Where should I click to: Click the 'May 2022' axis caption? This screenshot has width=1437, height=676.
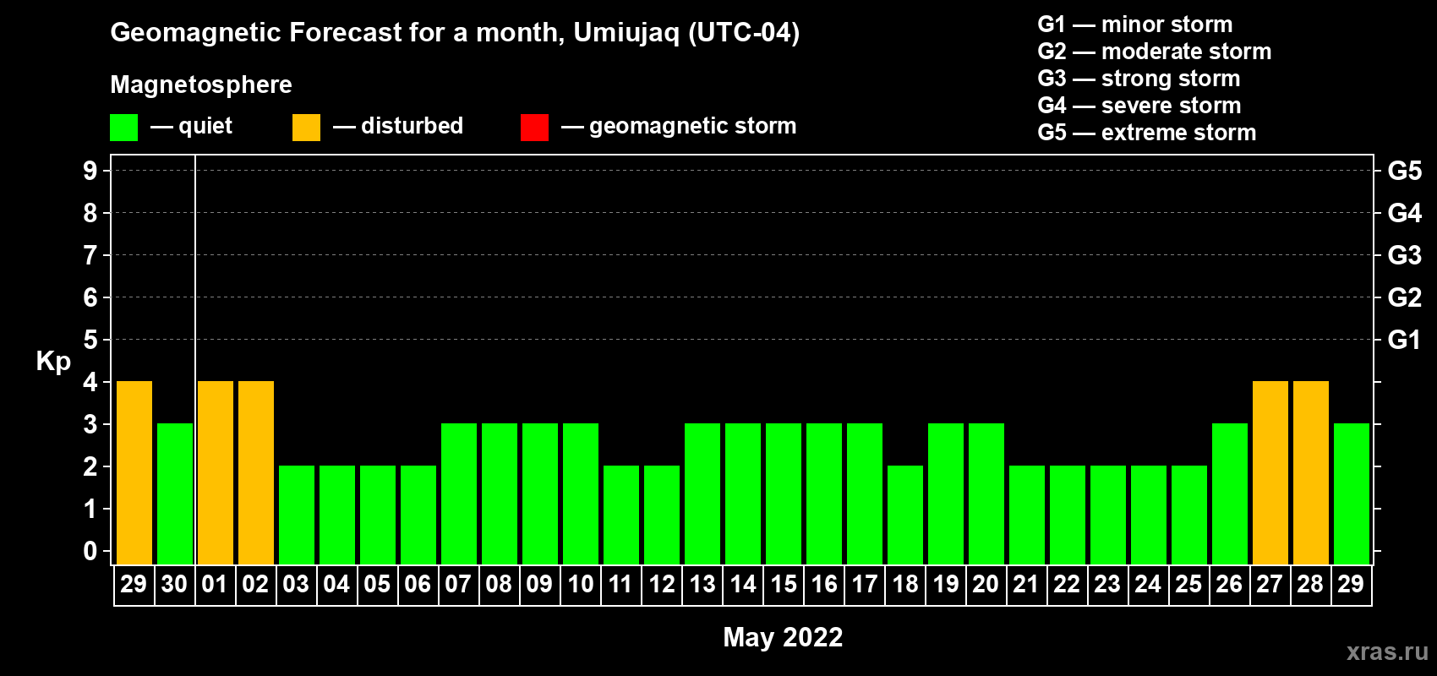tap(783, 637)
